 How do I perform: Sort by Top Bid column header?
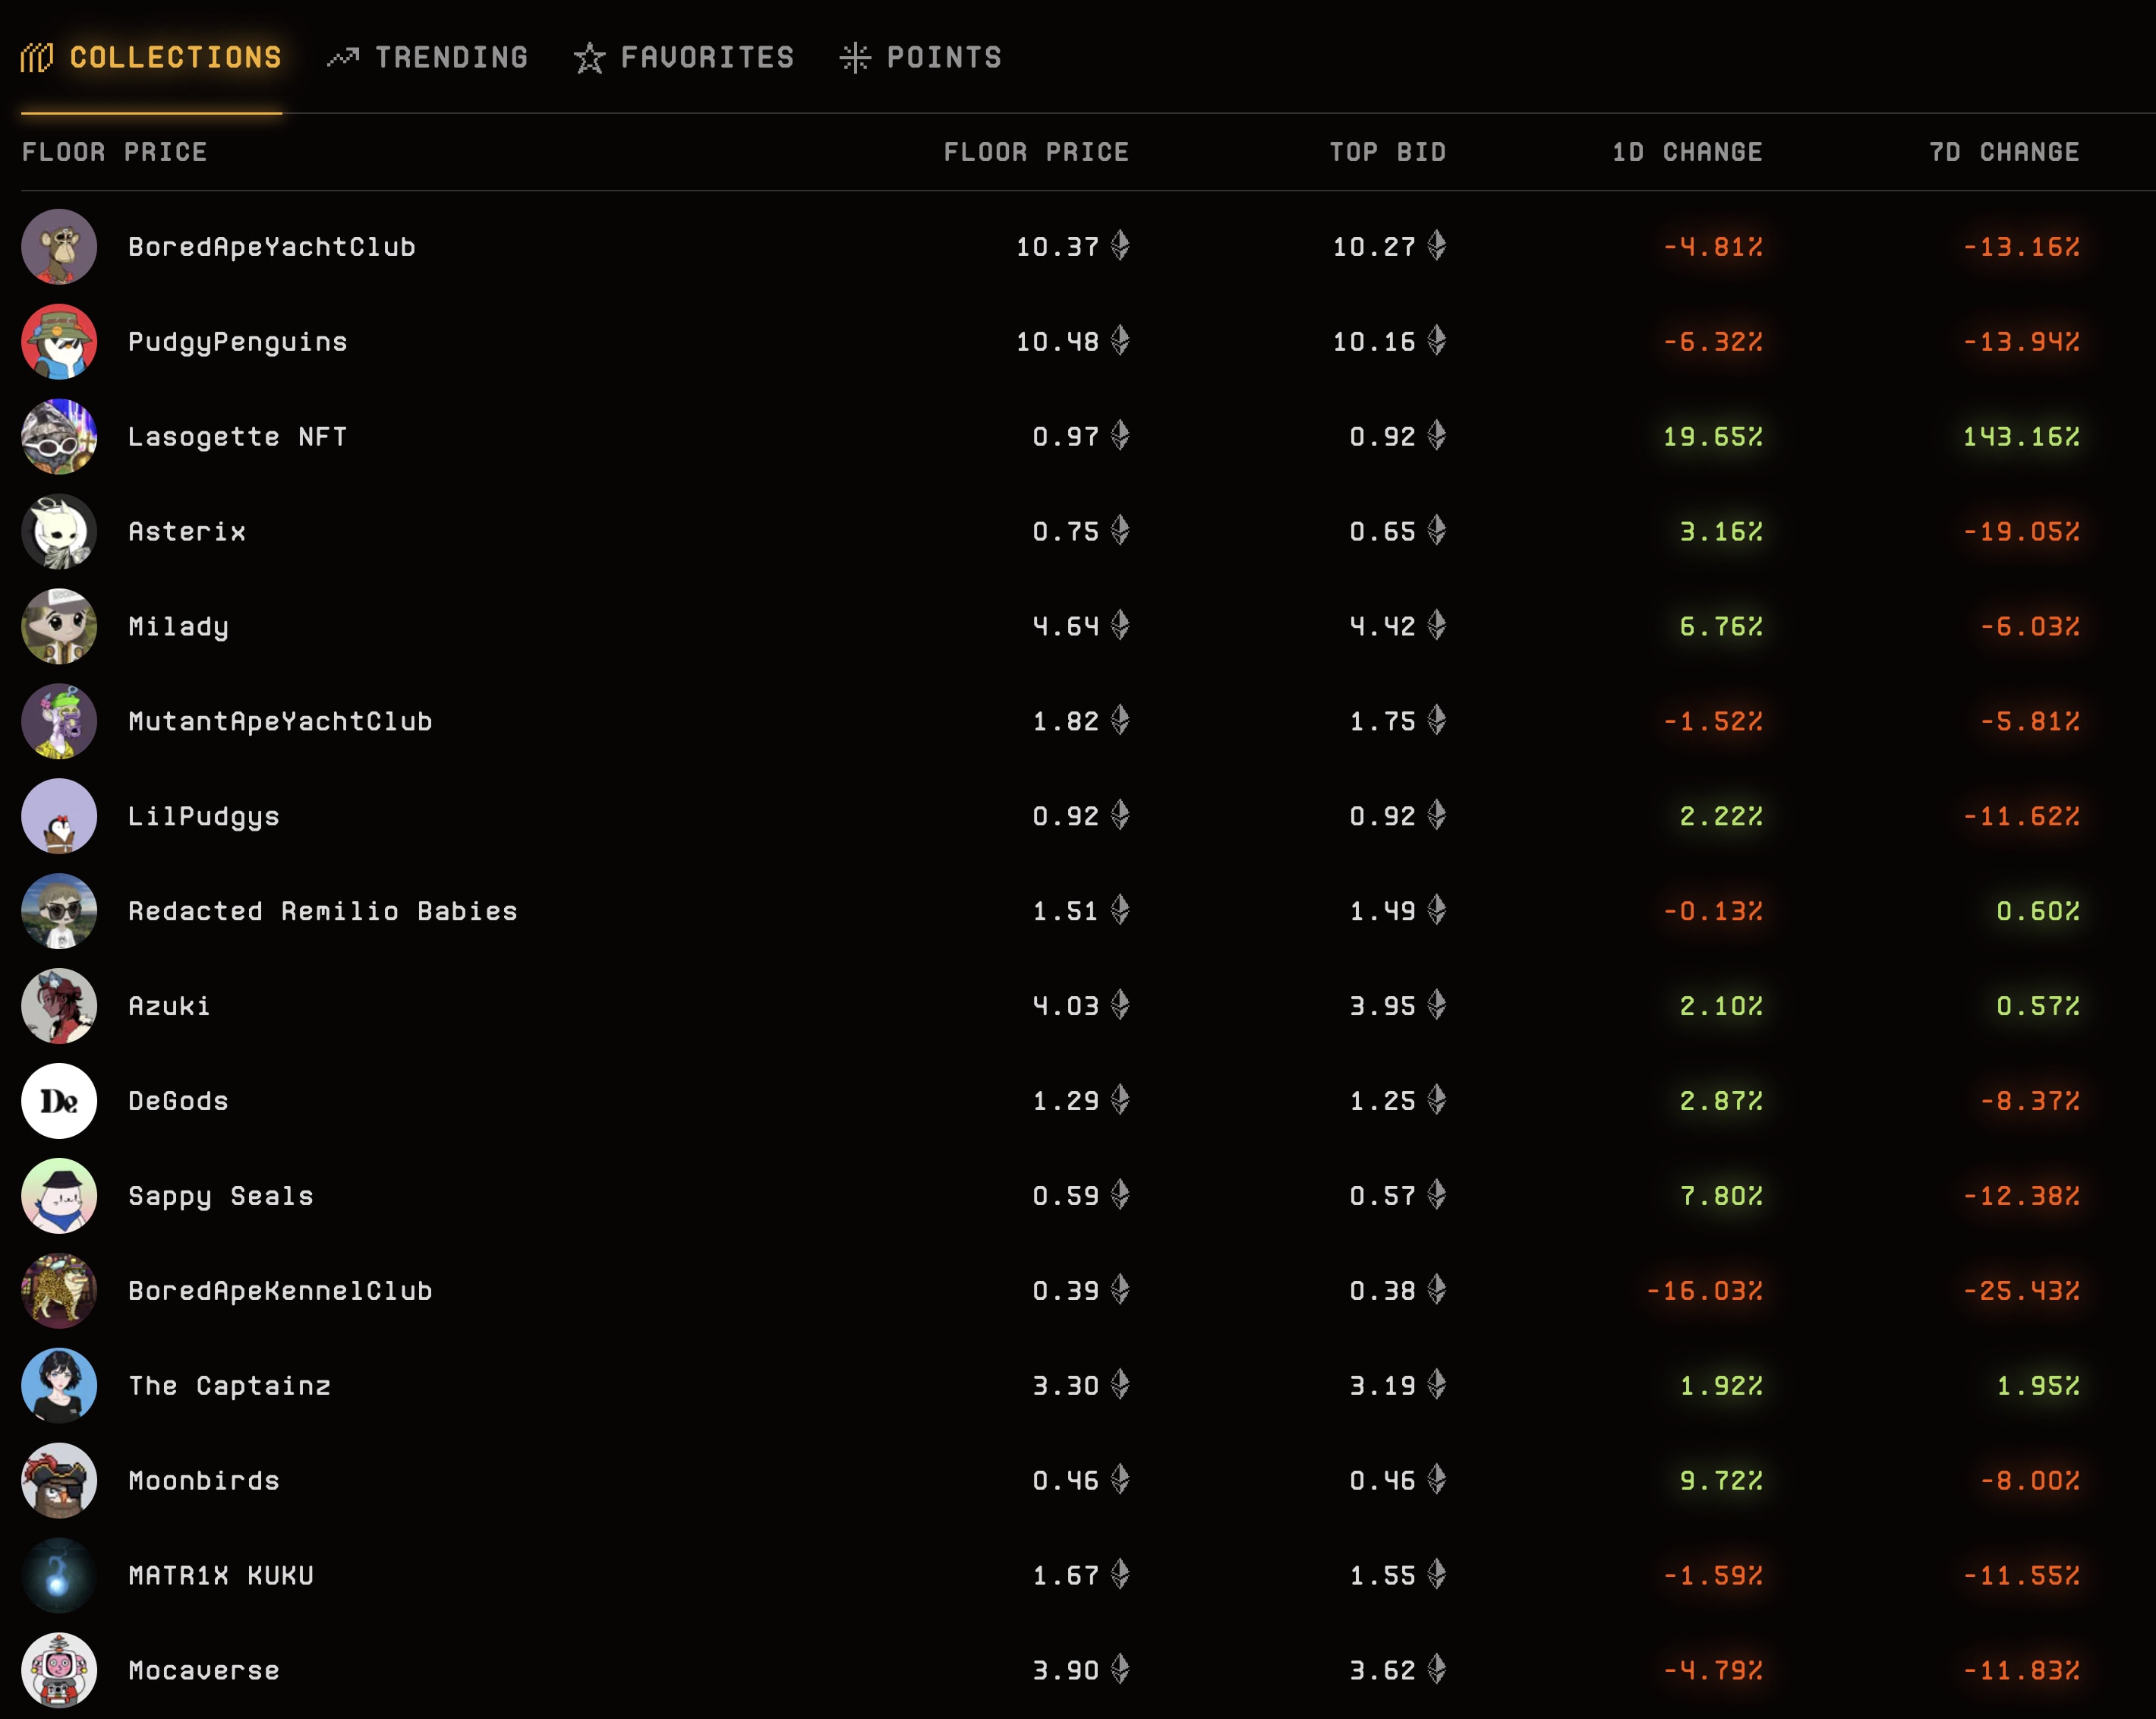click(1387, 152)
